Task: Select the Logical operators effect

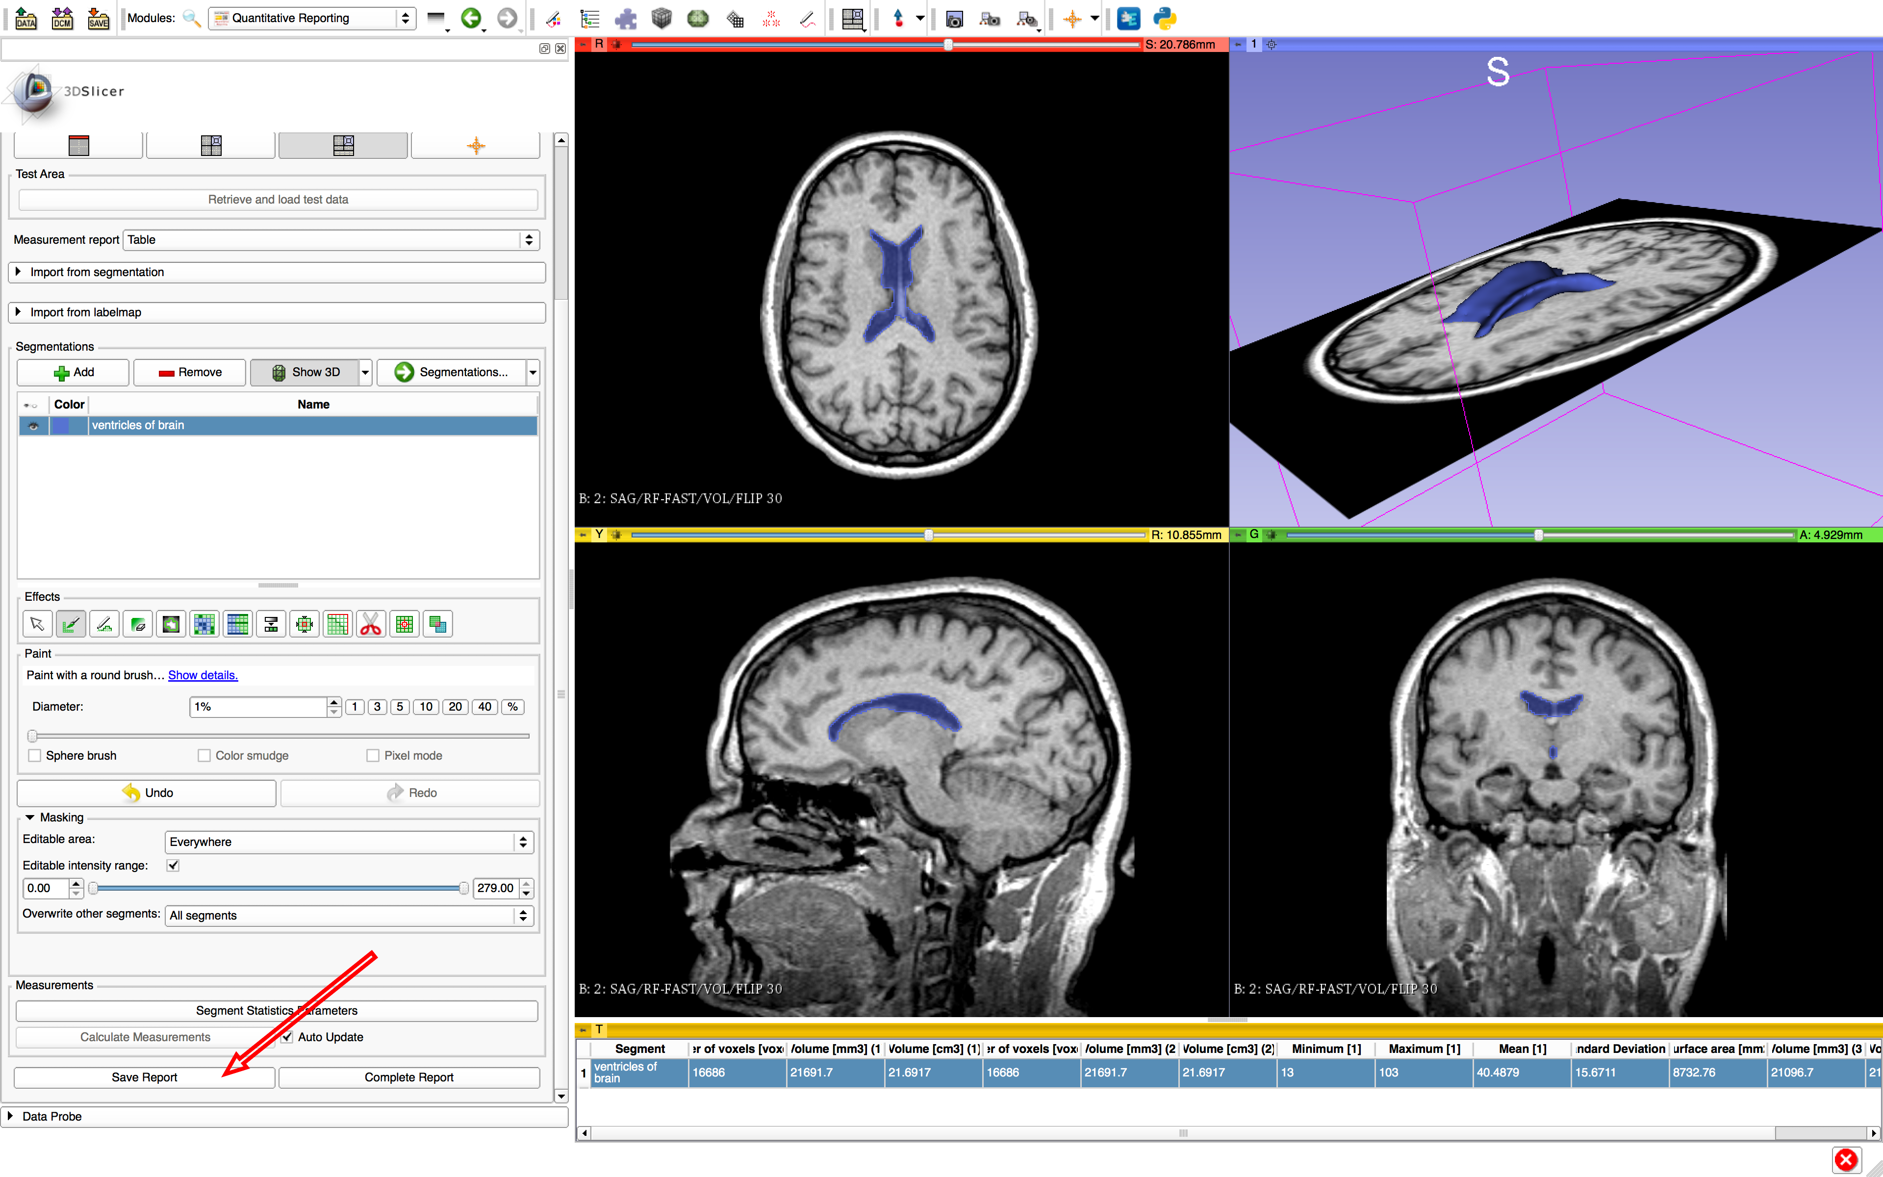Action: coord(437,624)
